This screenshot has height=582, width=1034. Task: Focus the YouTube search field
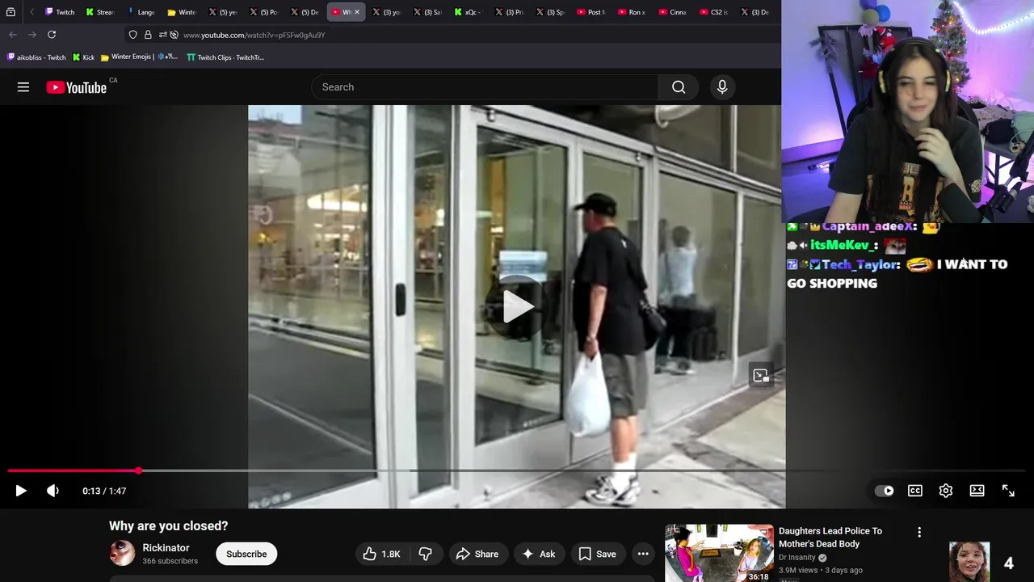tap(485, 87)
